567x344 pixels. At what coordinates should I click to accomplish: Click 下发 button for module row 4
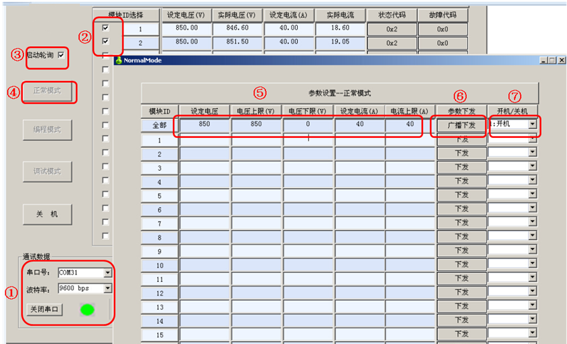[461, 181]
